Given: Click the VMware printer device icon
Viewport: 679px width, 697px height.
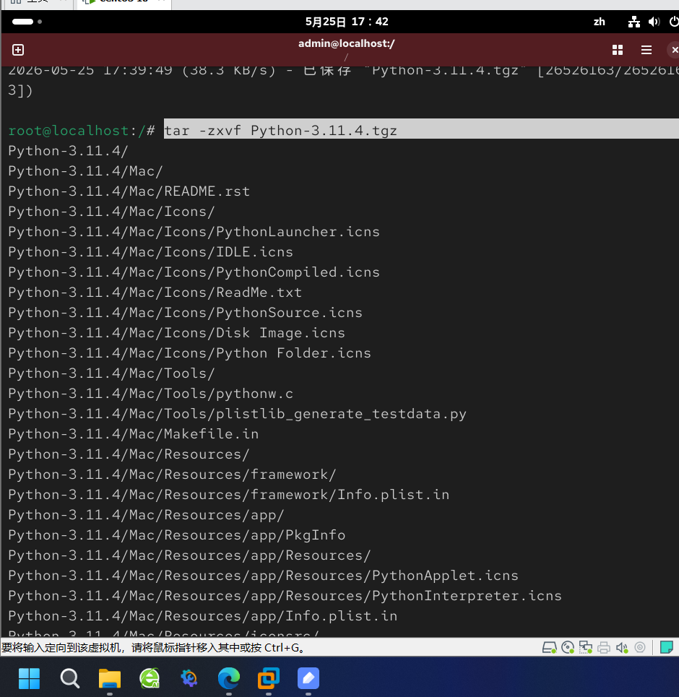Looking at the screenshot, I should tap(603, 648).
